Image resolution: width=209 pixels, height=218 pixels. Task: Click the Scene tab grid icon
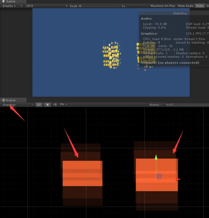[4, 100]
